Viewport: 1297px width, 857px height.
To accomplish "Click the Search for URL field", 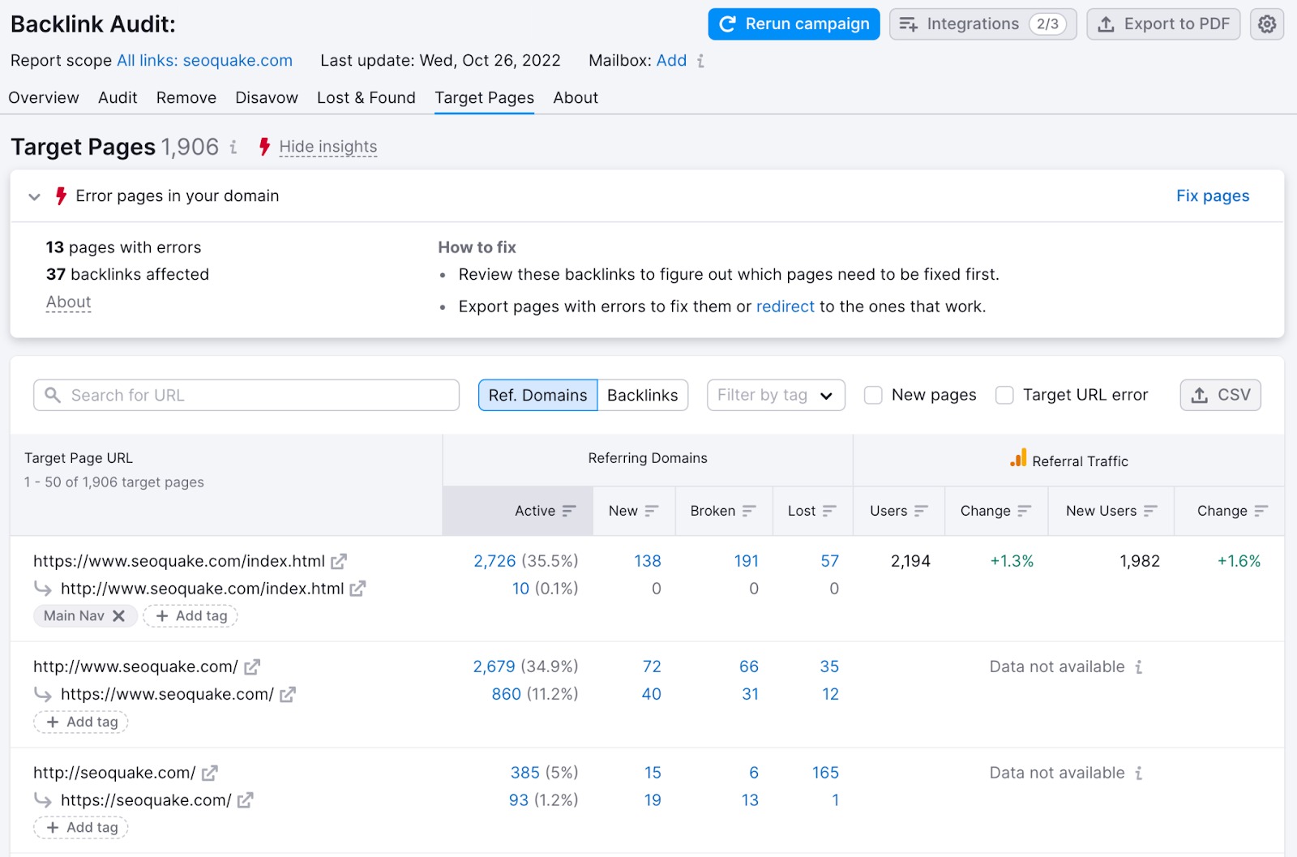I will pos(246,395).
